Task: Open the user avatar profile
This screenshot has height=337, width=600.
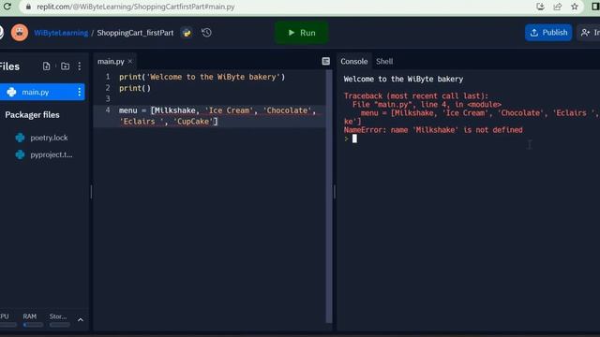Action: [20, 33]
